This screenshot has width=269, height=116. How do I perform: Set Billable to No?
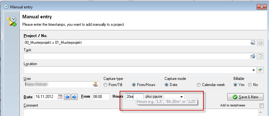253,85
